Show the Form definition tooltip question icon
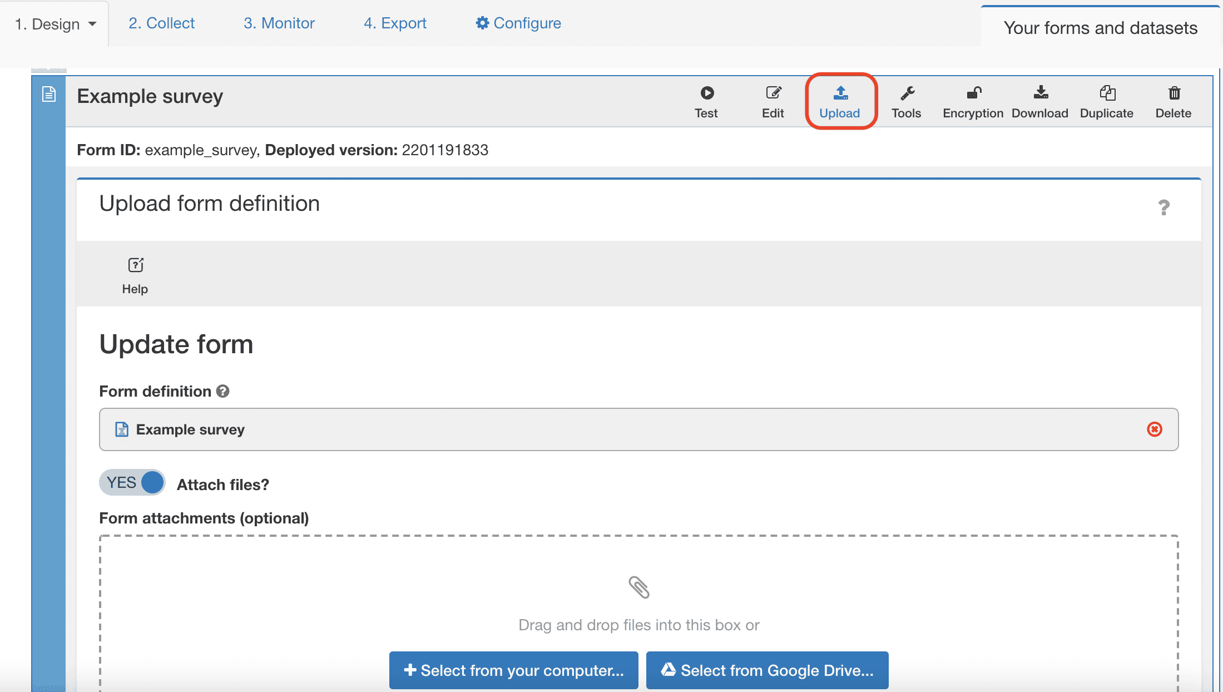 click(223, 391)
